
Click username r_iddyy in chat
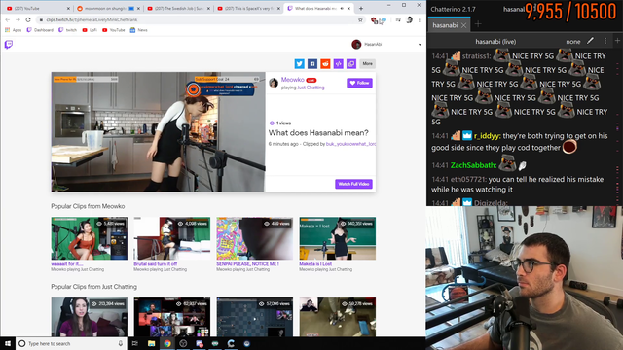tap(487, 136)
